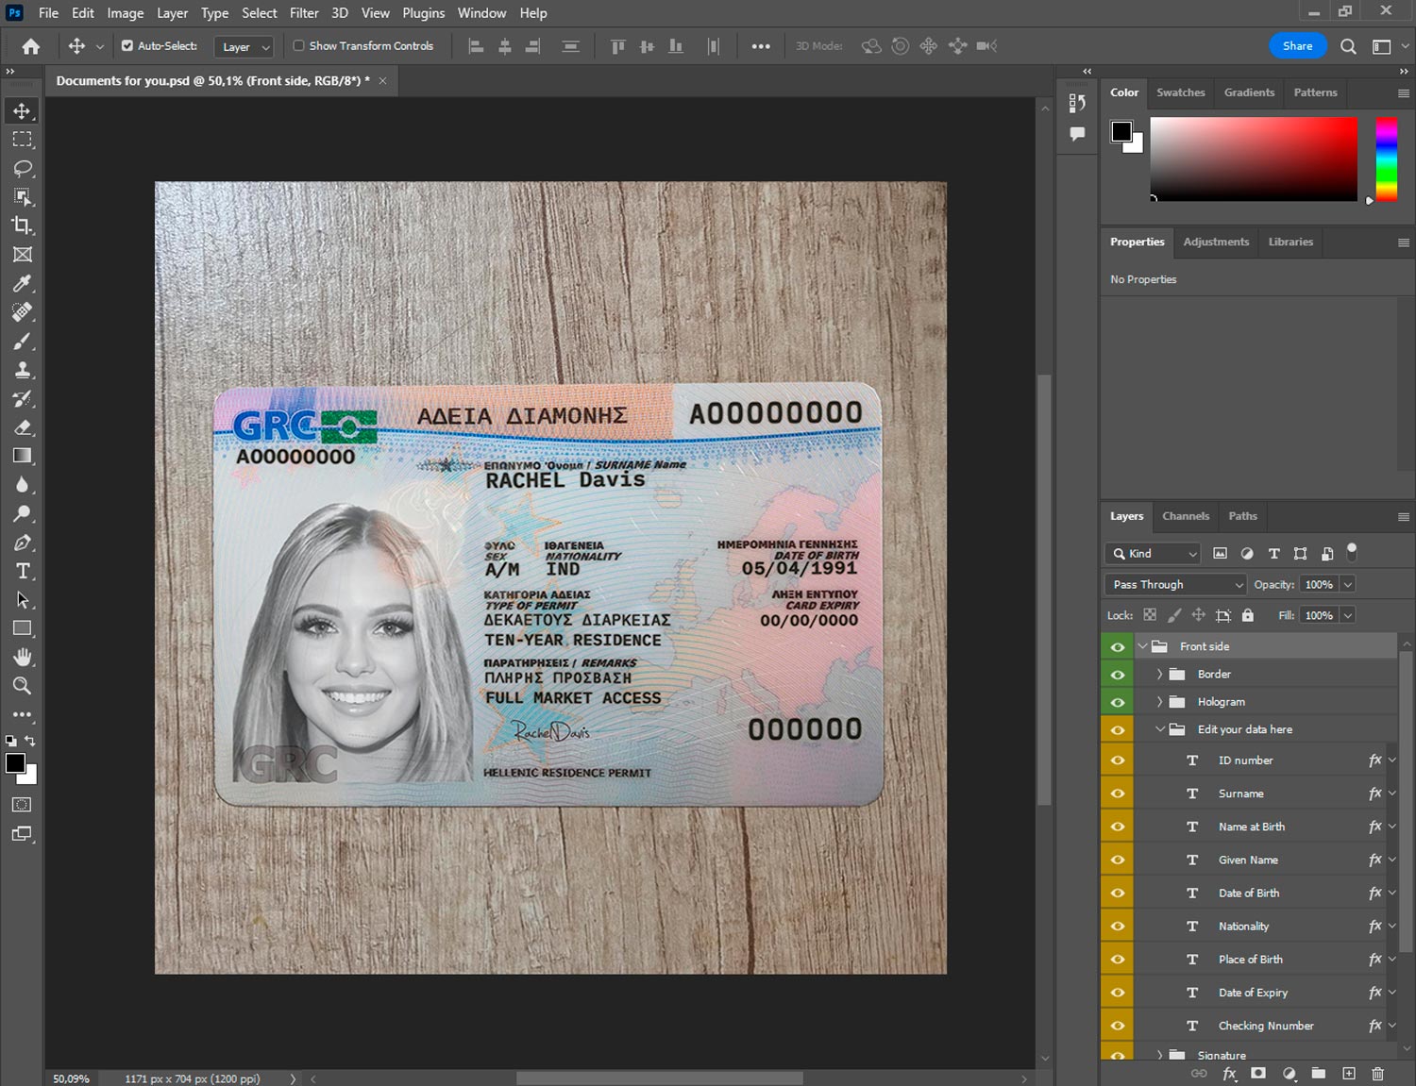Open the Filter menu
Image resolution: width=1416 pixels, height=1086 pixels.
(x=304, y=12)
